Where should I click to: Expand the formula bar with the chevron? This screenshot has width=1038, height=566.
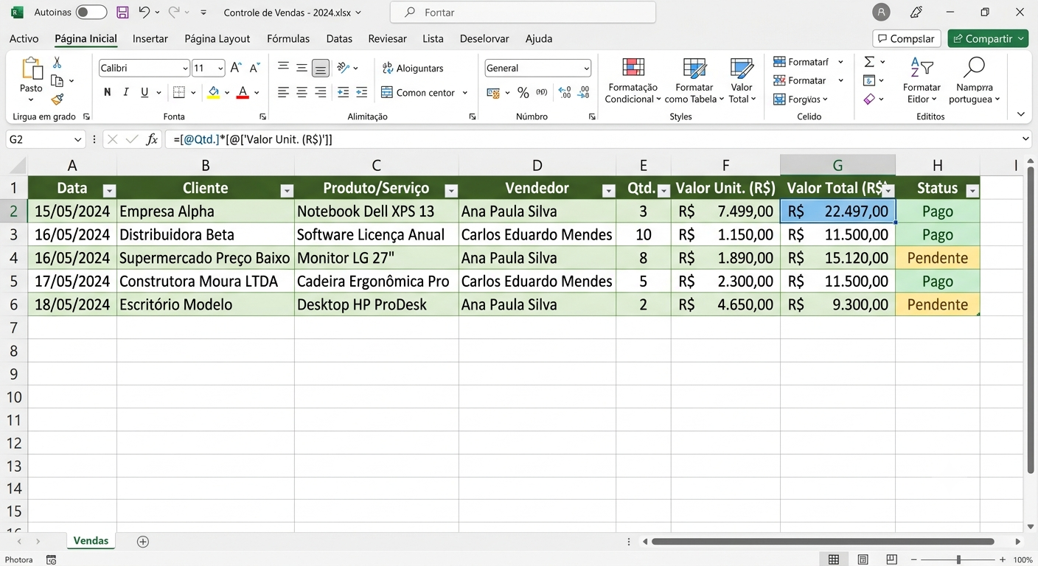(1026, 139)
